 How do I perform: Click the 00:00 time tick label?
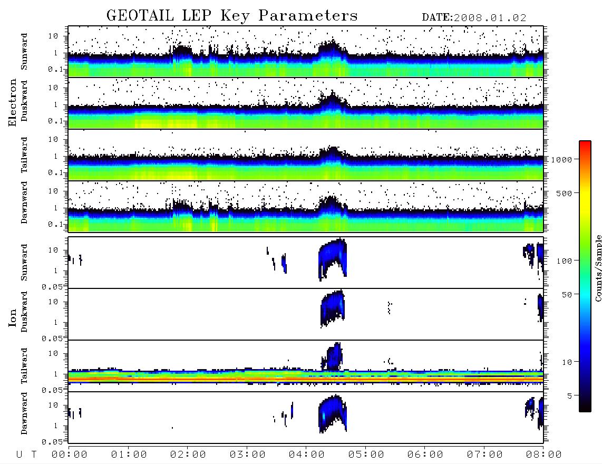(x=70, y=455)
